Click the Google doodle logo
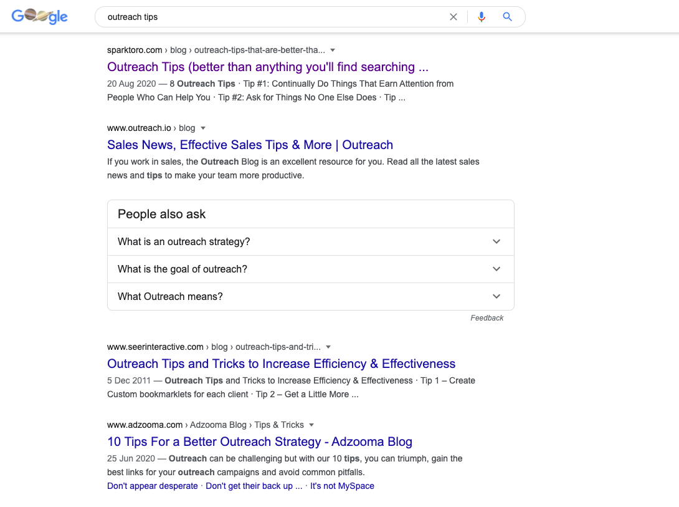This screenshot has width=679, height=507. pyautogui.click(x=39, y=16)
